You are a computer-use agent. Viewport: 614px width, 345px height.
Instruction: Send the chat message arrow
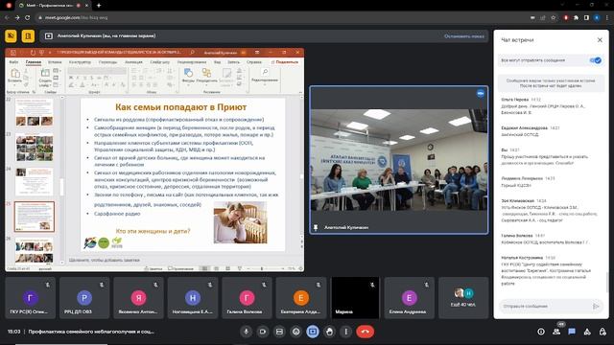596,307
